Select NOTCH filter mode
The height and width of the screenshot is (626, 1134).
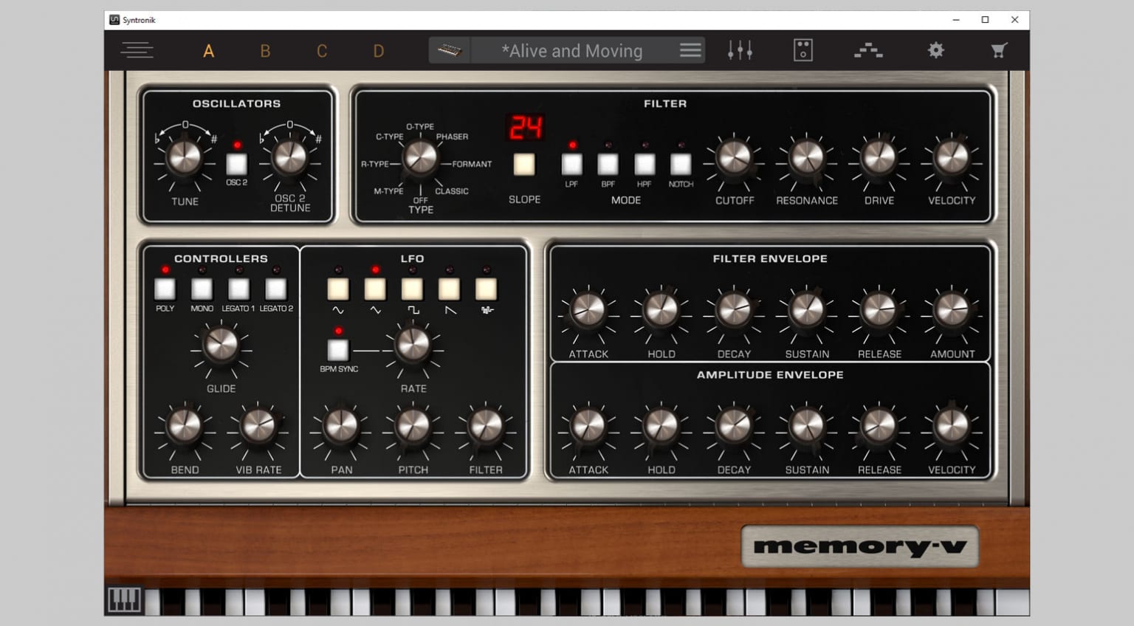(681, 164)
